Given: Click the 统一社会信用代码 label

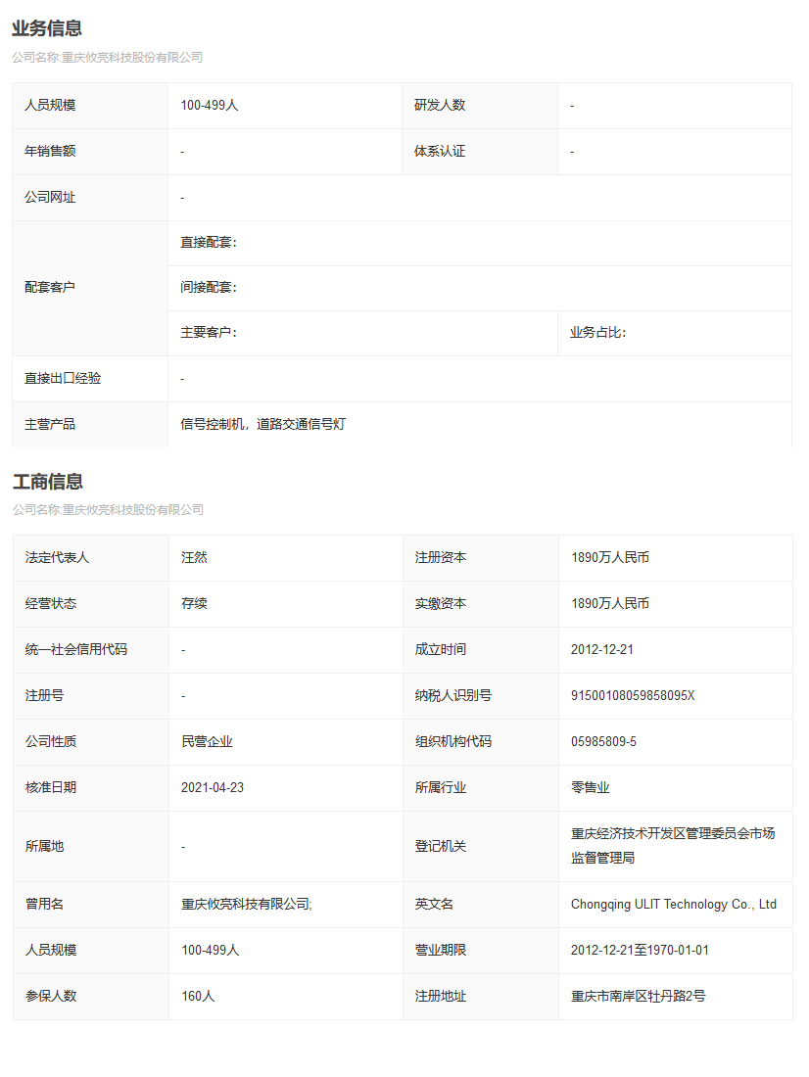Looking at the screenshot, I should 76,650.
